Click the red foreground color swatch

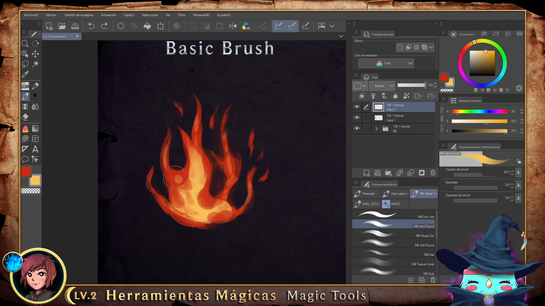coord(26,172)
